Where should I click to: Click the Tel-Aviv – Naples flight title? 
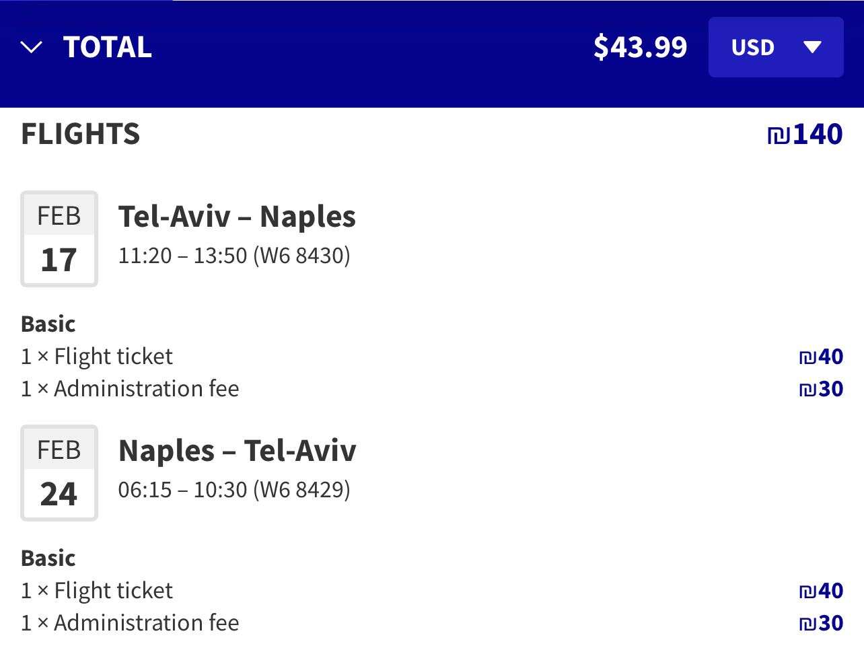[237, 217]
